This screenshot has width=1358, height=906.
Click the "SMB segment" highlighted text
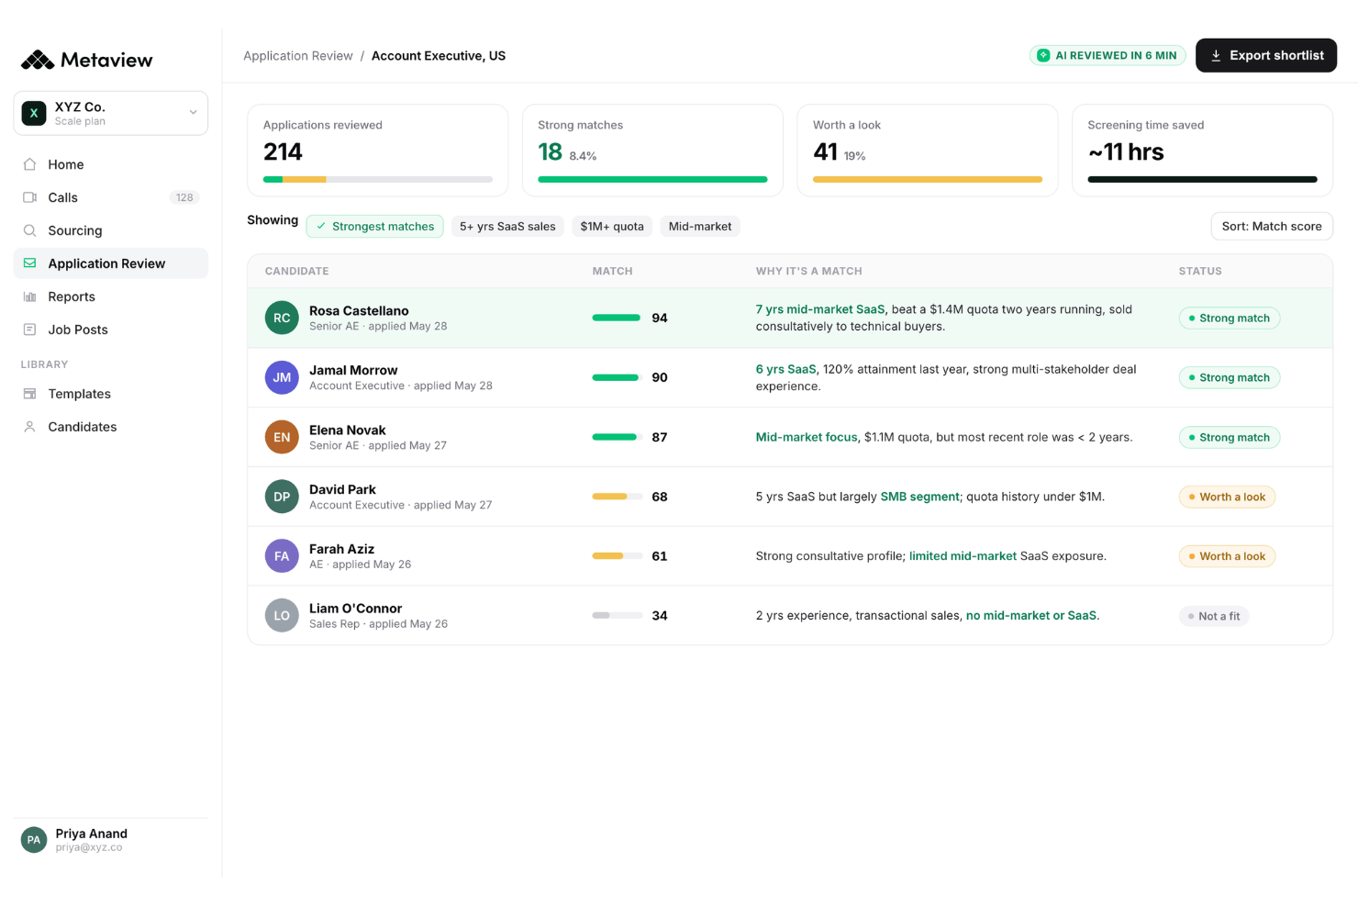[919, 498]
